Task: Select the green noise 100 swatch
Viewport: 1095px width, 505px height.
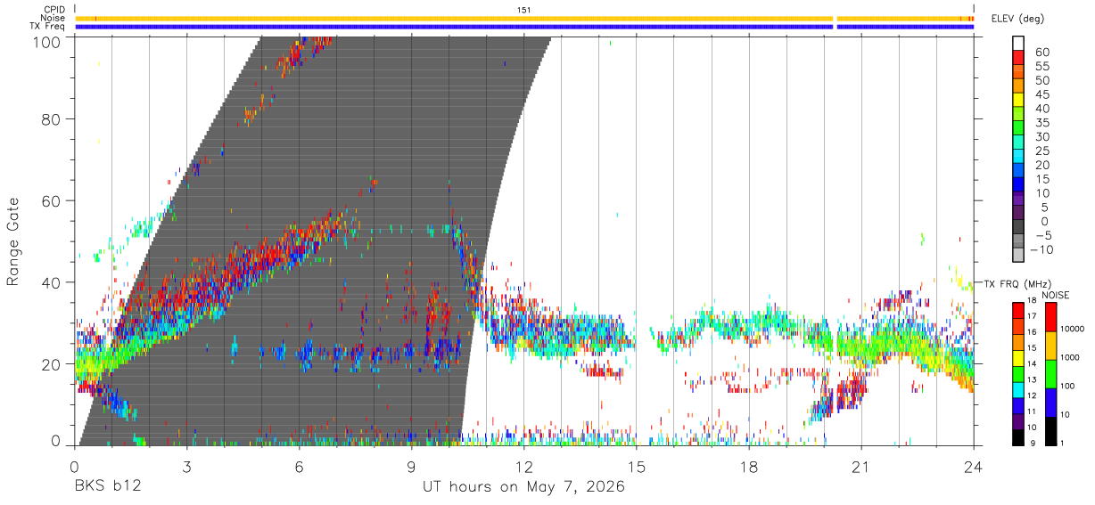Action: (1050, 374)
